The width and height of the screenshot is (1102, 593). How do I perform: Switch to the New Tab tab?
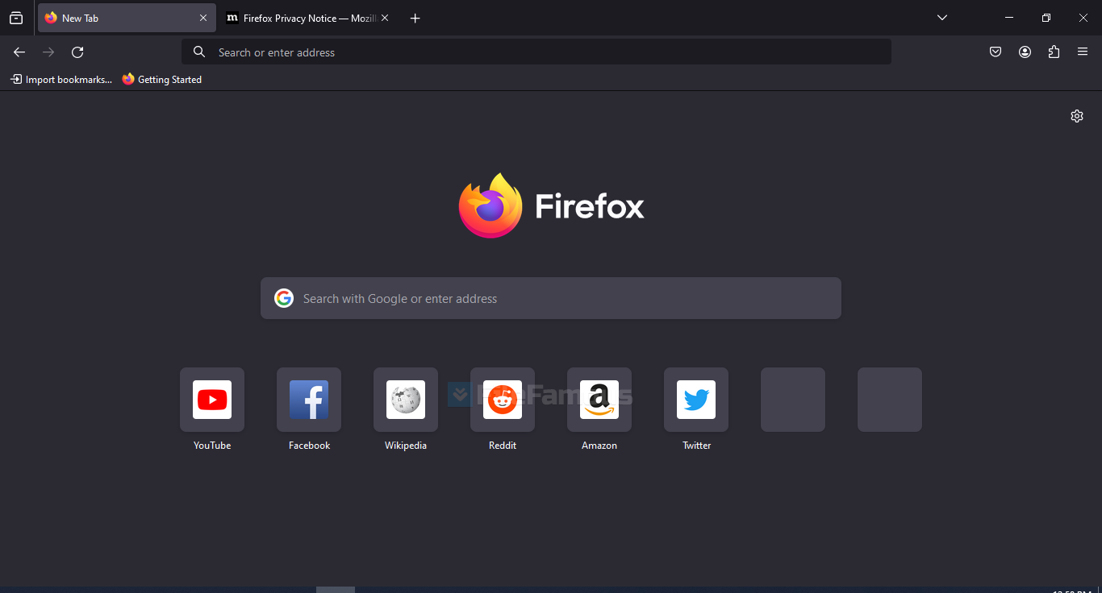127,18
